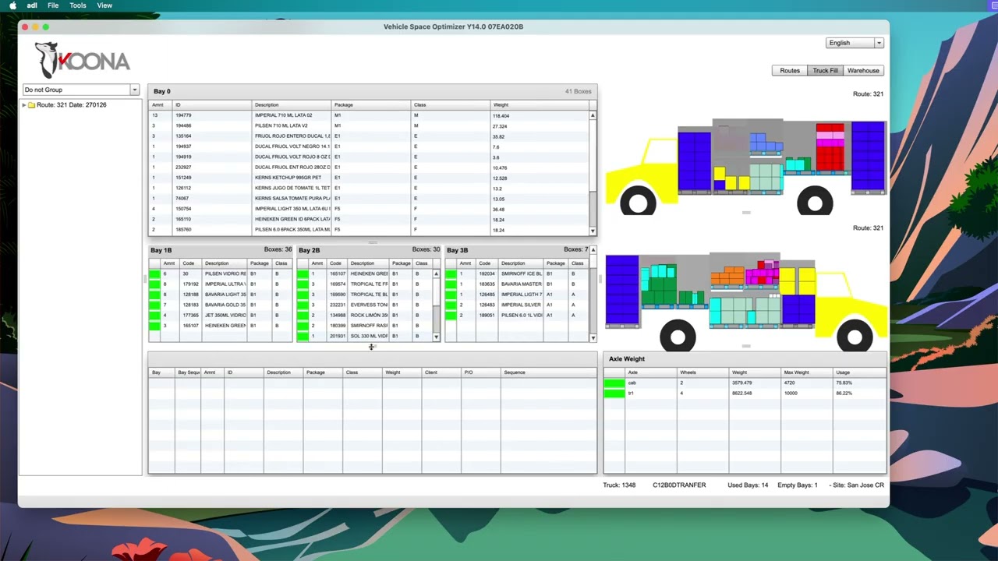Click Bay 0 scrollbar down arrow

593,231
